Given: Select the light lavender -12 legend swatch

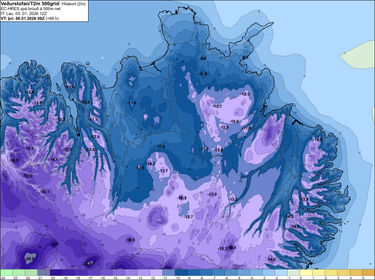Looking at the screenshot, I should (156, 273).
